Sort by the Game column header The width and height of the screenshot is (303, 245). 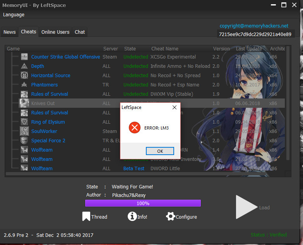(x=13, y=48)
